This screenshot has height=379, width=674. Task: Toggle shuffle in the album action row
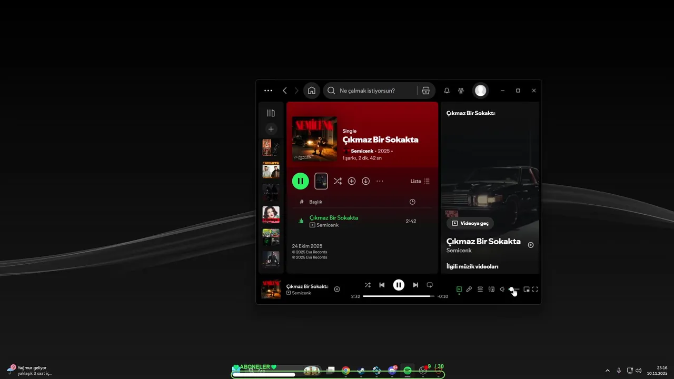click(338, 181)
